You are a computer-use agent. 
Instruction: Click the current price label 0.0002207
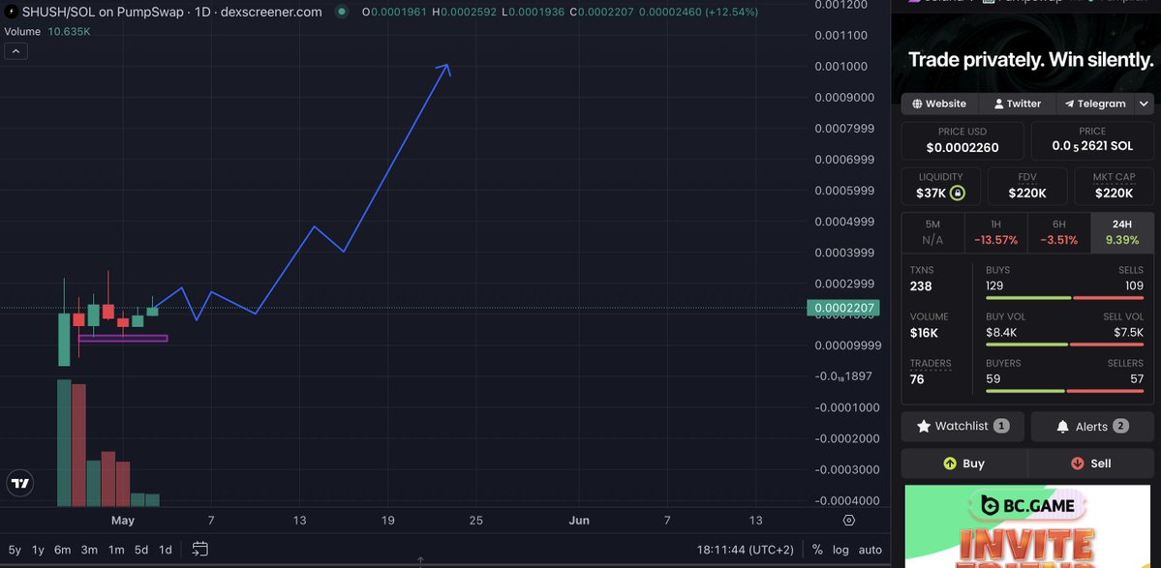click(842, 308)
